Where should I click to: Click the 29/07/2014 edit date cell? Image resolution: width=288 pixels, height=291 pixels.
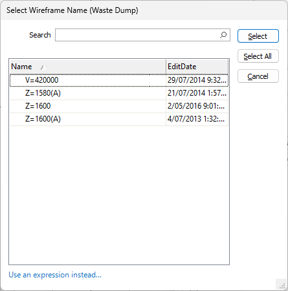[x=197, y=80]
